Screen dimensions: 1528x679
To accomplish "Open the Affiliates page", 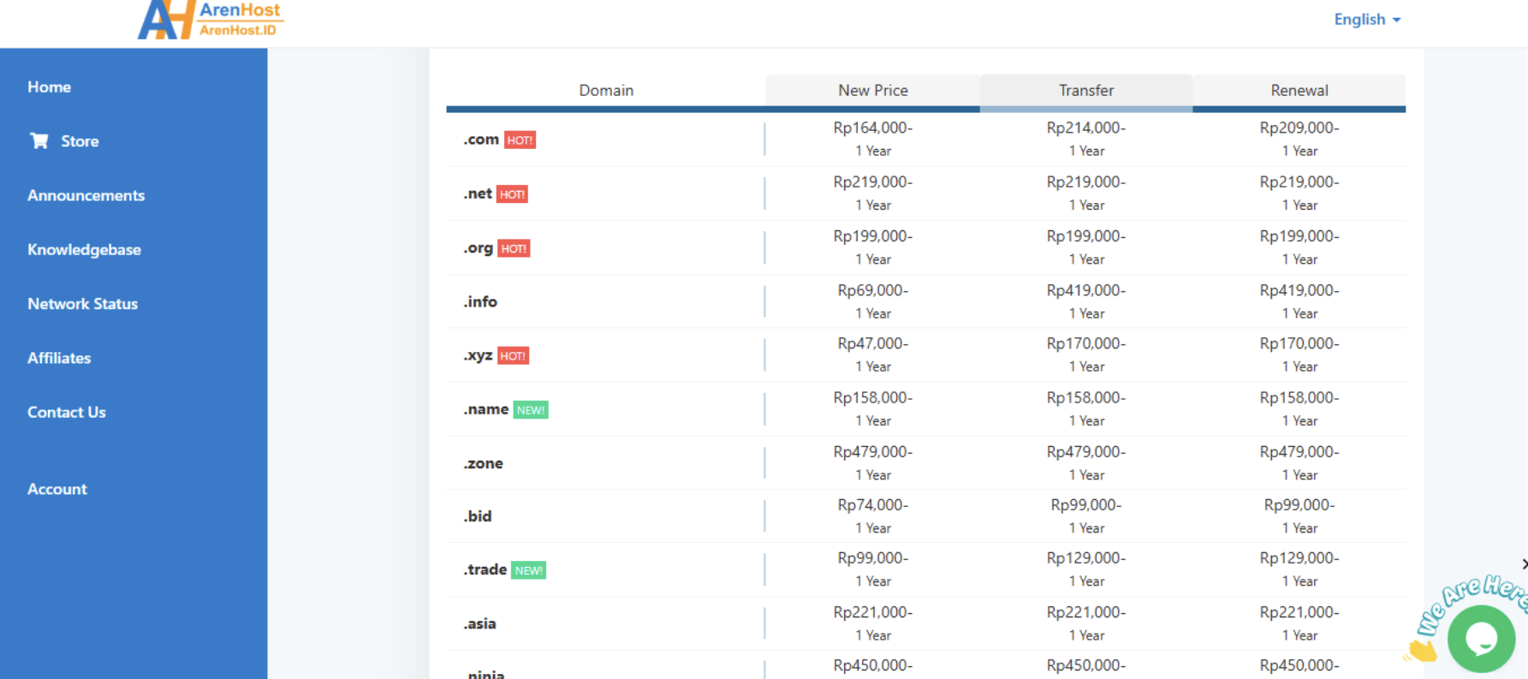I will [x=59, y=358].
